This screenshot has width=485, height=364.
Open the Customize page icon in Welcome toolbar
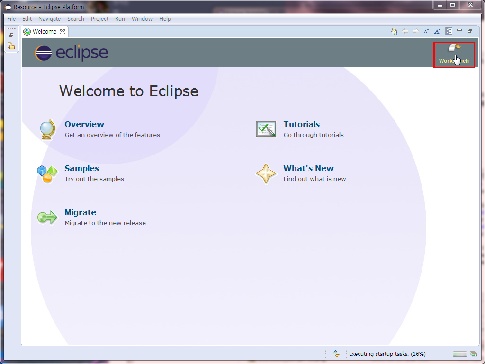tap(449, 31)
